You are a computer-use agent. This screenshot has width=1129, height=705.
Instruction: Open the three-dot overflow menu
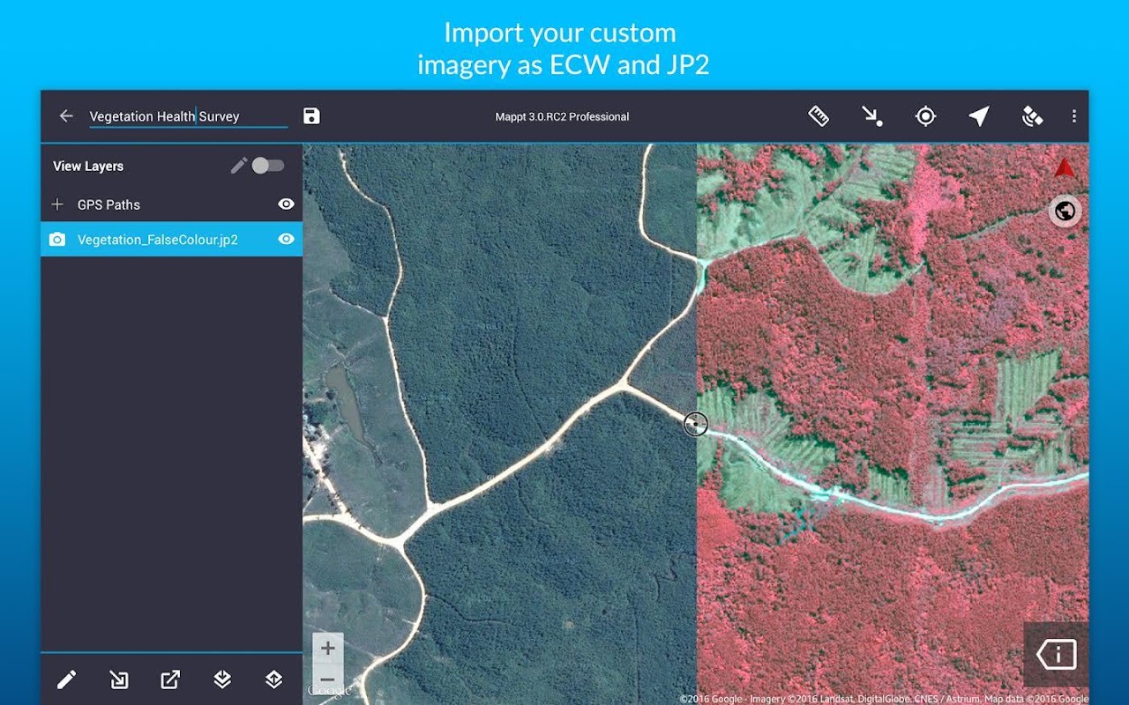[x=1073, y=116]
